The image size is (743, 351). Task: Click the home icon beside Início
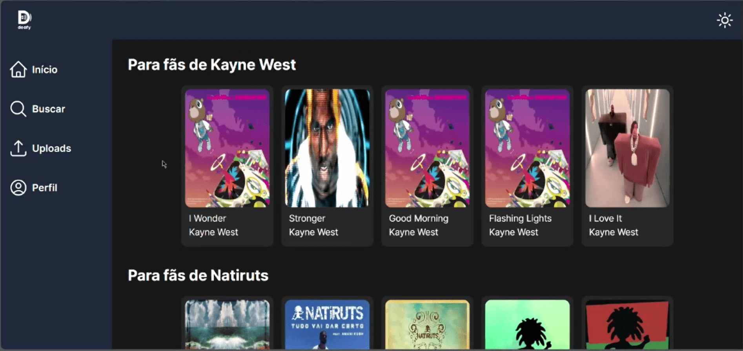pyautogui.click(x=18, y=69)
